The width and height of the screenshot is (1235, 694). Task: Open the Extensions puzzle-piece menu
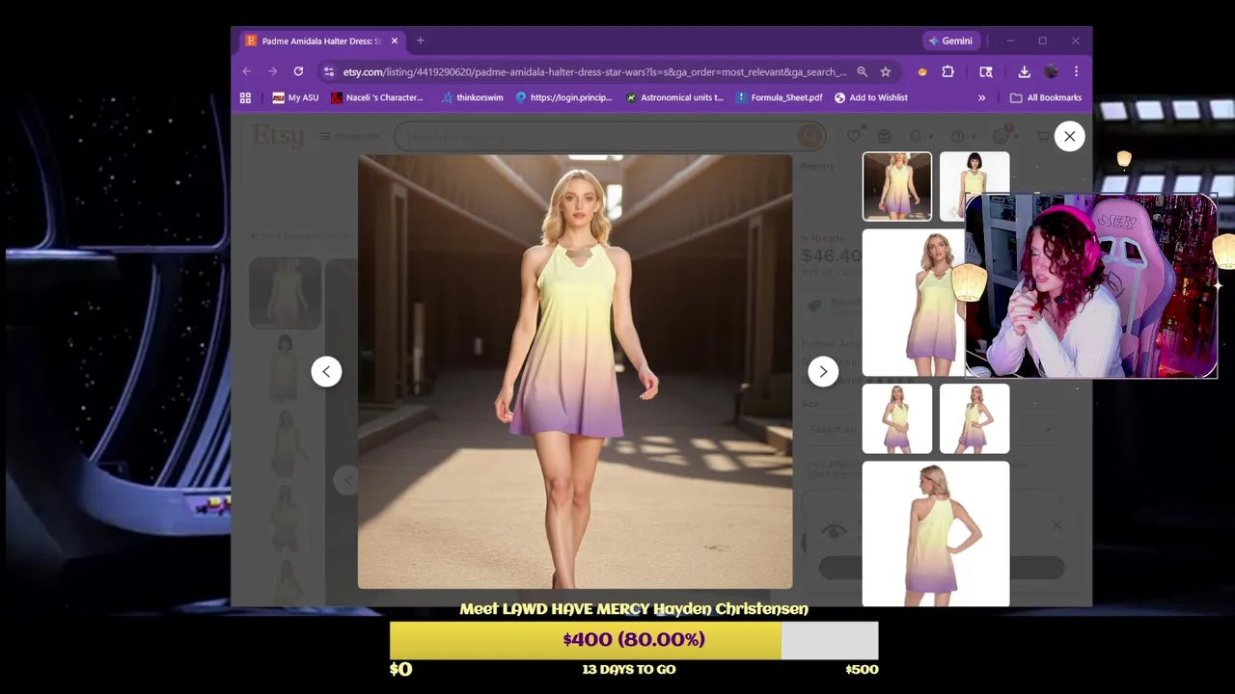click(948, 71)
